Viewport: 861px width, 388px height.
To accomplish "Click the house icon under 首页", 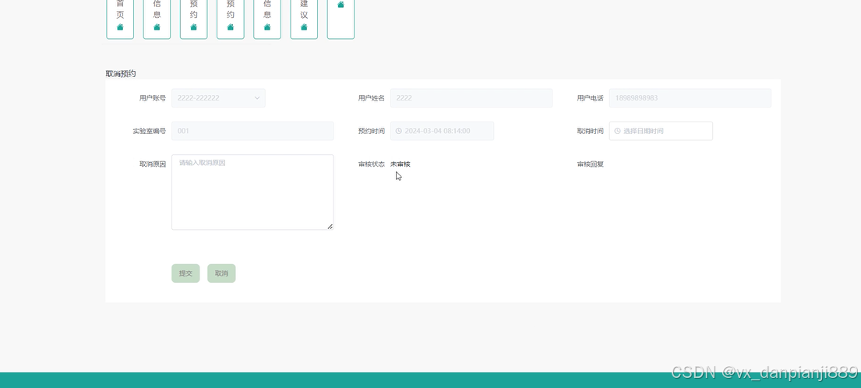I will pyautogui.click(x=120, y=27).
